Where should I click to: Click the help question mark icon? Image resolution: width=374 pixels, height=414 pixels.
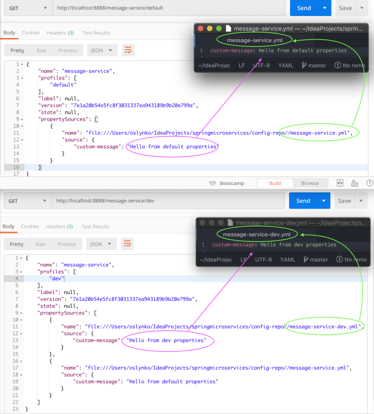(x=369, y=183)
